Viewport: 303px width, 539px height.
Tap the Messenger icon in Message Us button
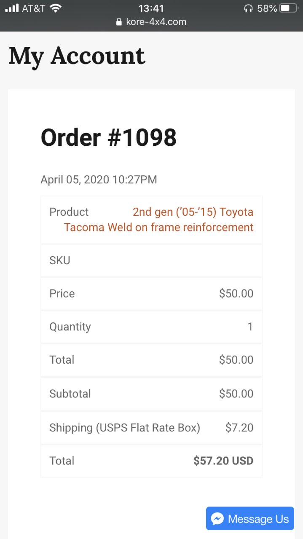pyautogui.click(x=217, y=518)
